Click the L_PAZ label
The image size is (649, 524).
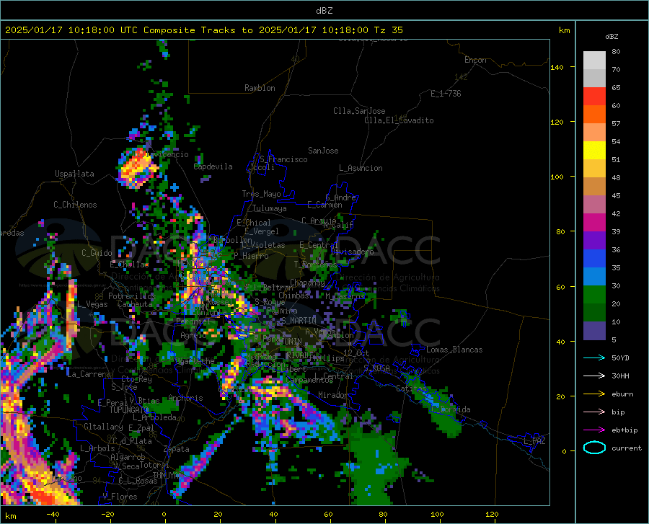point(534,441)
